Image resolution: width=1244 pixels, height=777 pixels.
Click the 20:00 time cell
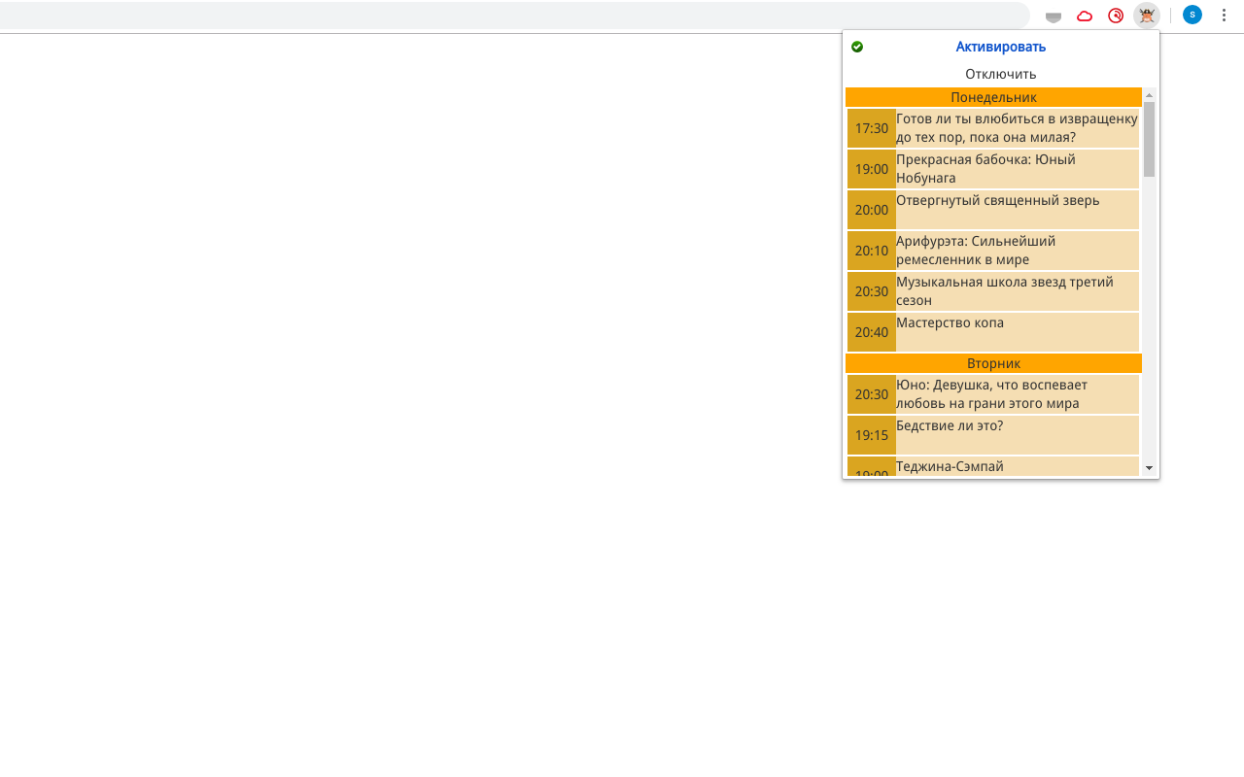pyautogui.click(x=872, y=210)
